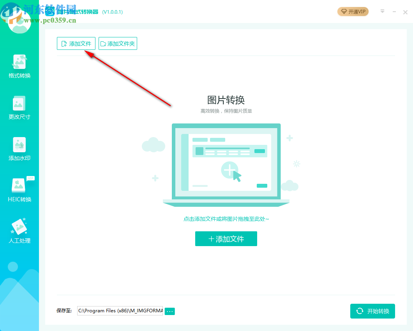Open the 添加水印 watermark tool
Image resolution: width=413 pixels, height=331 pixels.
[19, 150]
